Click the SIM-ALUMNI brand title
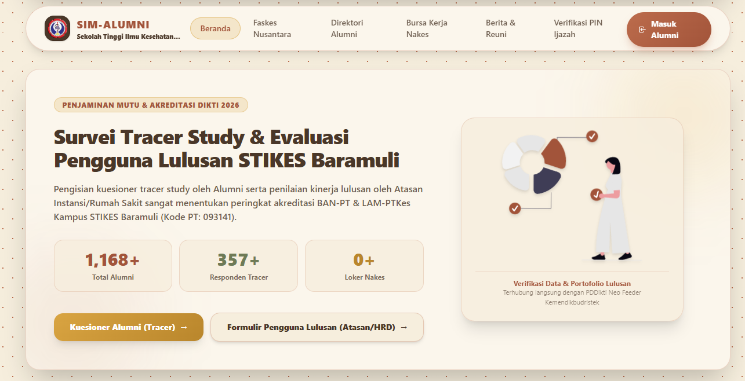The image size is (745, 381). [x=113, y=25]
